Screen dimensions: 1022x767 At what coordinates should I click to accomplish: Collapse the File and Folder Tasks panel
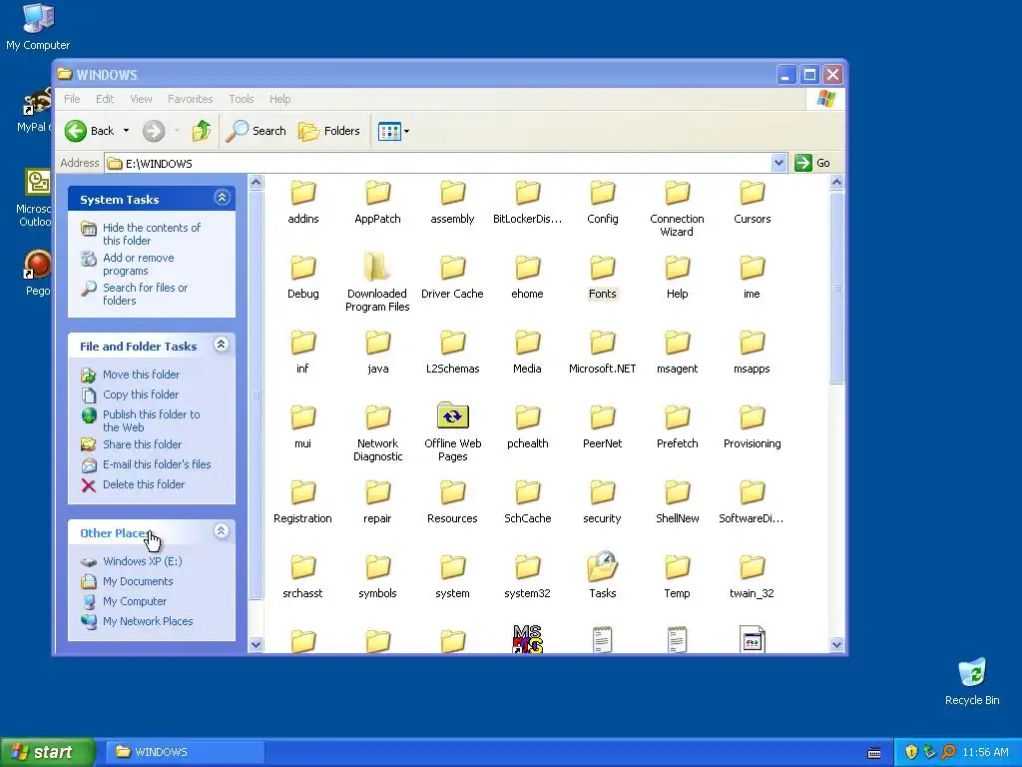pos(222,345)
